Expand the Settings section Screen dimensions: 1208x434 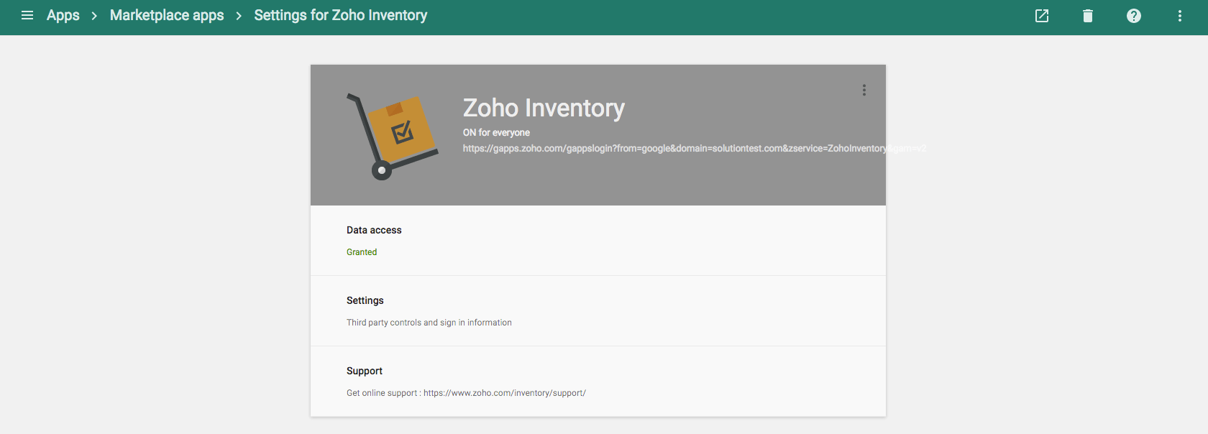[365, 300]
